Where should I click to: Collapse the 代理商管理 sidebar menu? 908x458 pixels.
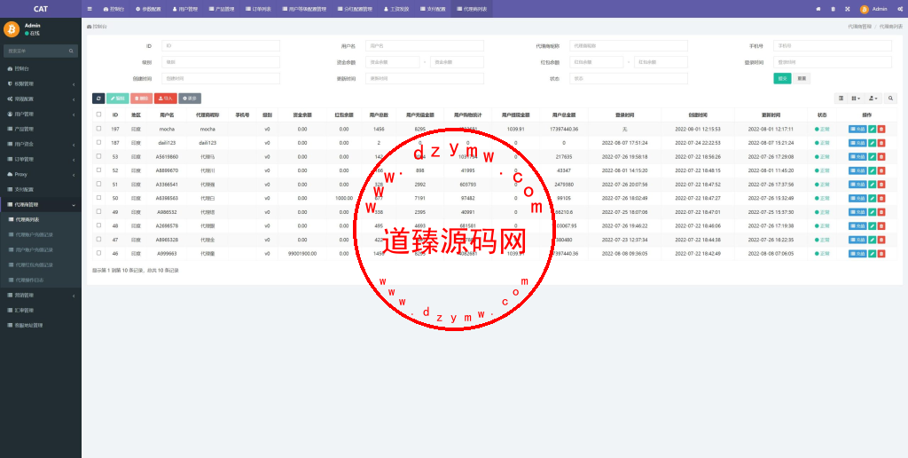click(41, 205)
